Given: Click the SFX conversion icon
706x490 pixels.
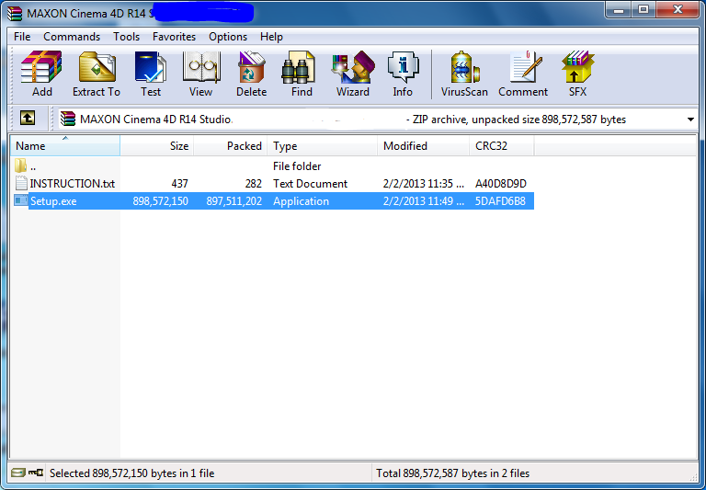Looking at the screenshot, I should pyautogui.click(x=577, y=67).
